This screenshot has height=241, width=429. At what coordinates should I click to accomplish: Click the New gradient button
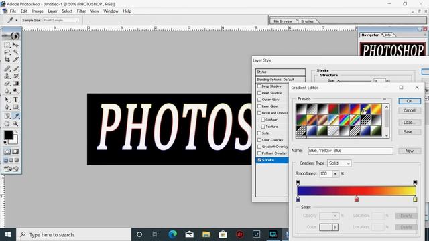pos(410,151)
